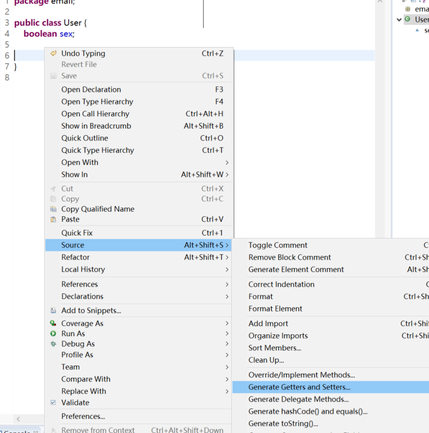Select Quick Fix menu entry

pyautogui.click(x=138, y=233)
